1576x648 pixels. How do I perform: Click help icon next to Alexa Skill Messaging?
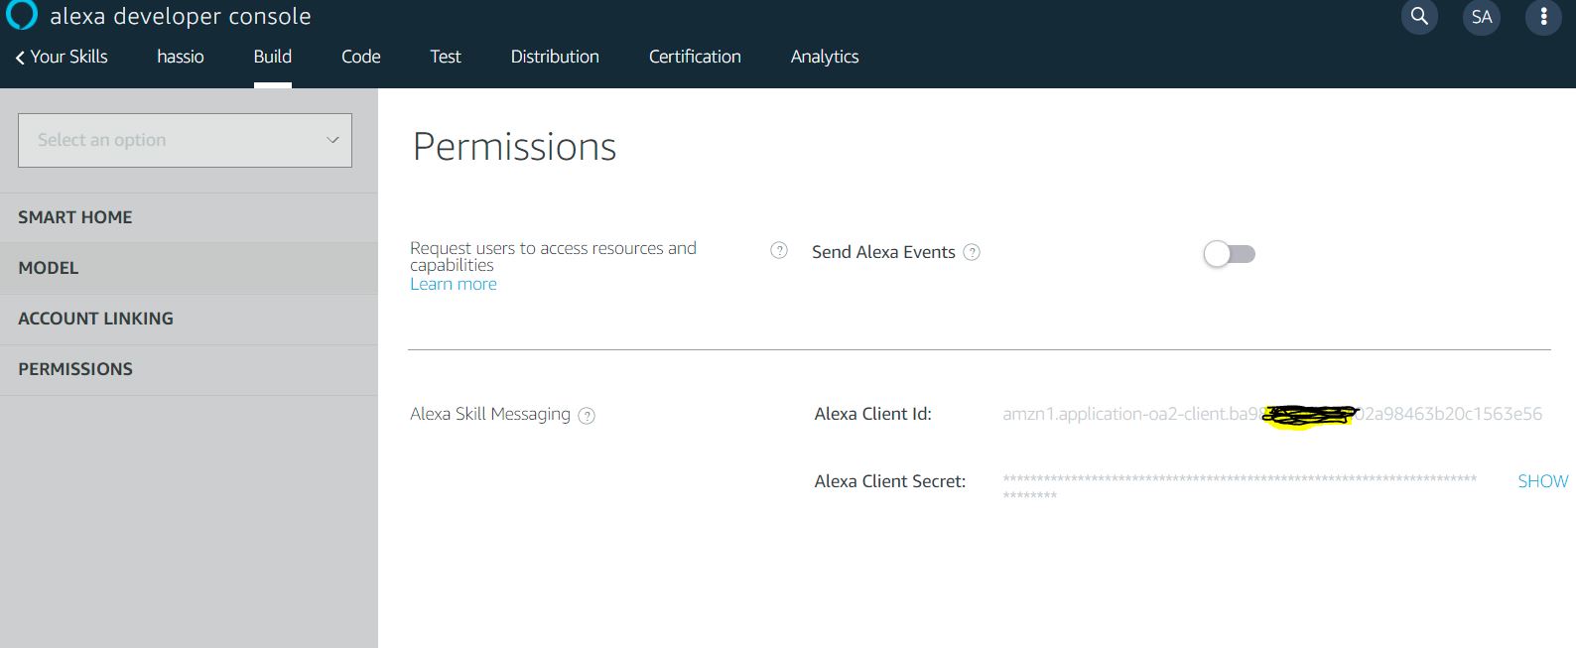(x=587, y=416)
